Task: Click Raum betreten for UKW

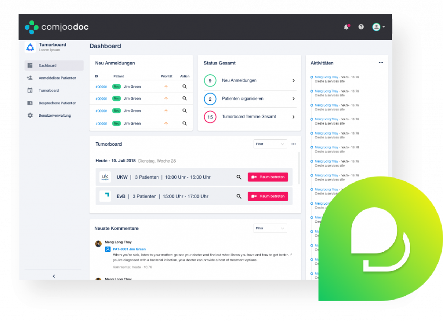Action: (268, 177)
